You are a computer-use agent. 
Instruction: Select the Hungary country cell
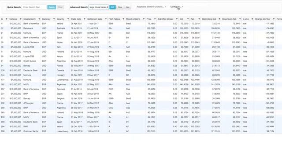tap(63, 75)
